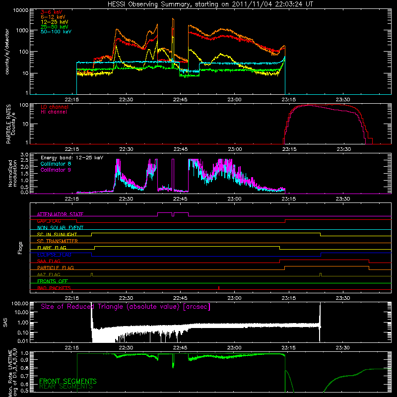Click the 'Flags' vertical axis title
This screenshot has height=397, width=397.
click(20, 248)
